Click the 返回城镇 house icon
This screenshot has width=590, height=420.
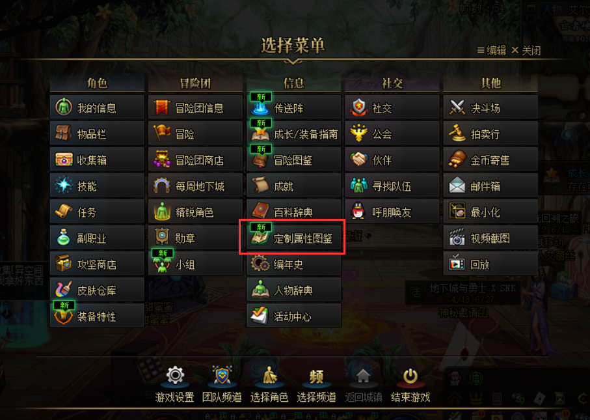pos(363,376)
